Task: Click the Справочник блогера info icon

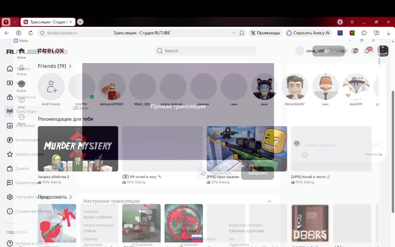Action: point(10,211)
